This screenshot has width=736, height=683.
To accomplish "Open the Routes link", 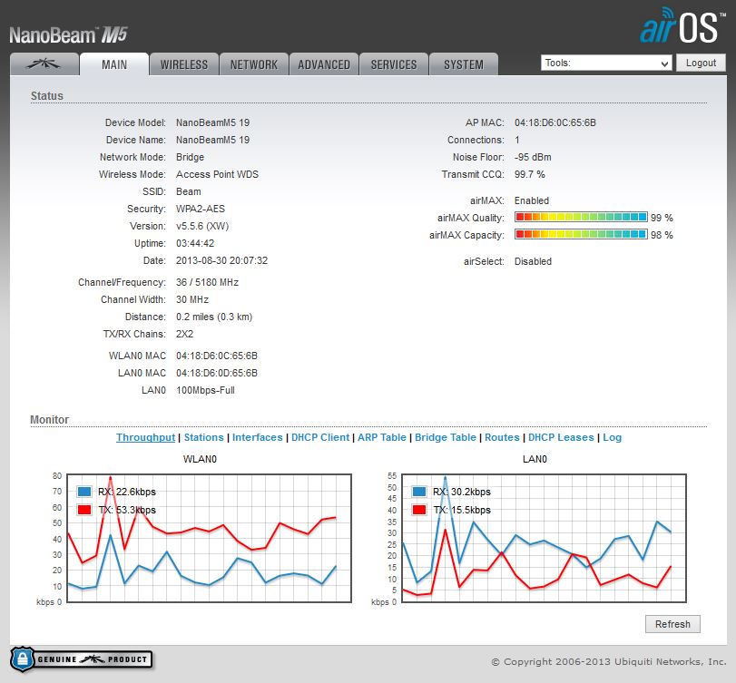I will 502,437.
